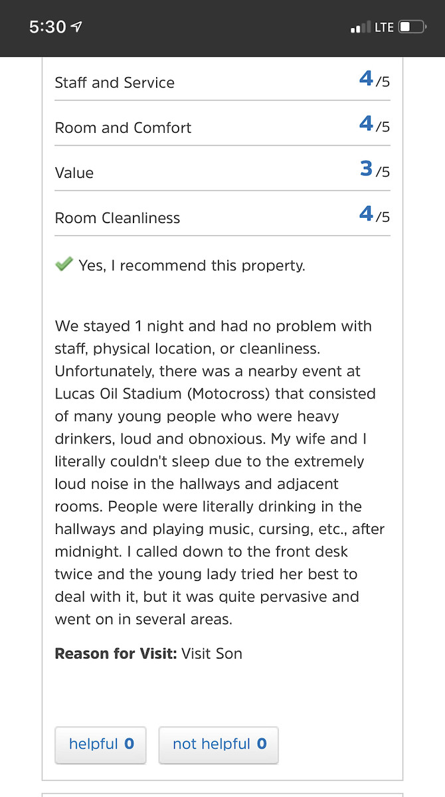The image size is (445, 797).
Task: Tap the location arrow icon in status bar
Action: coord(77,27)
